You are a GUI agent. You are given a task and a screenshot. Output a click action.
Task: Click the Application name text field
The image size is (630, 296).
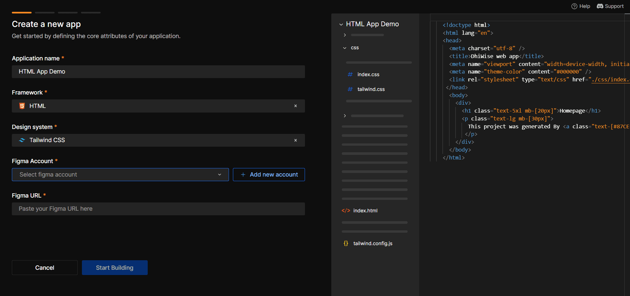(158, 72)
